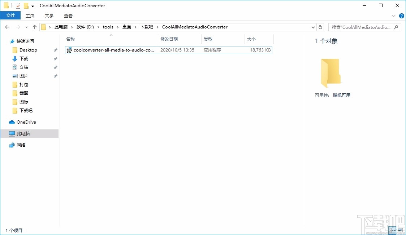
Task: Navigate up to the parent folder
Action: point(34,27)
